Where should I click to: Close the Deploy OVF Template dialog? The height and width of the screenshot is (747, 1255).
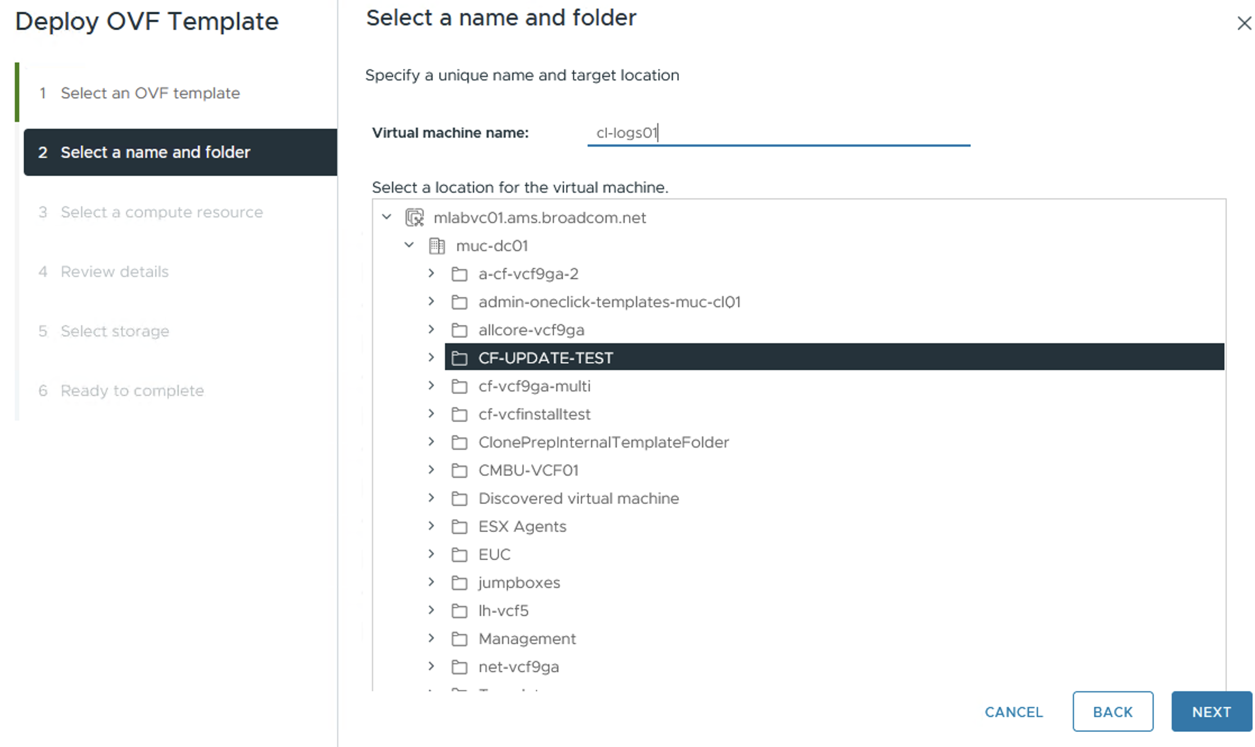click(x=1244, y=23)
